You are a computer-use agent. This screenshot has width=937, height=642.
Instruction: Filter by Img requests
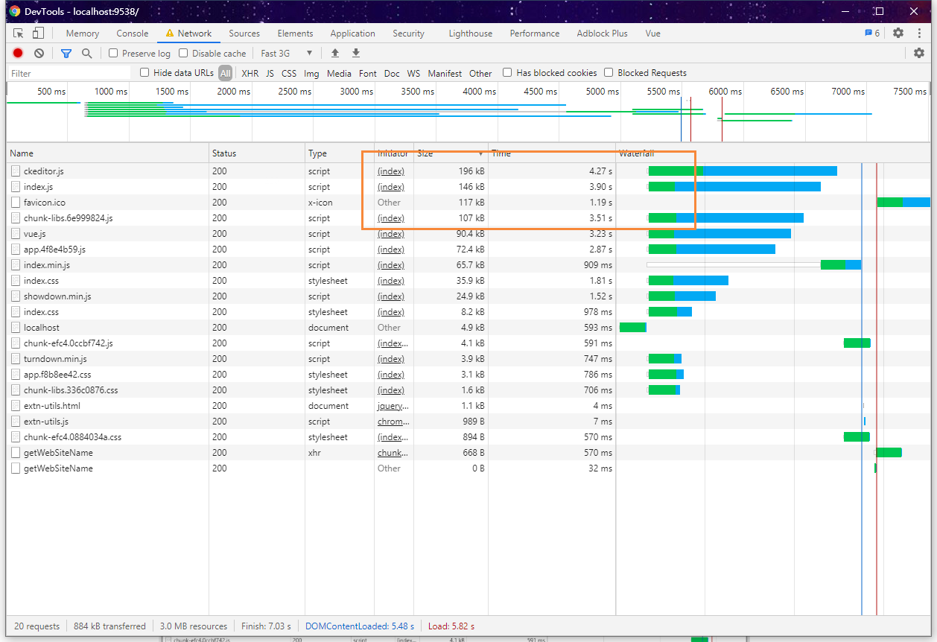point(311,73)
